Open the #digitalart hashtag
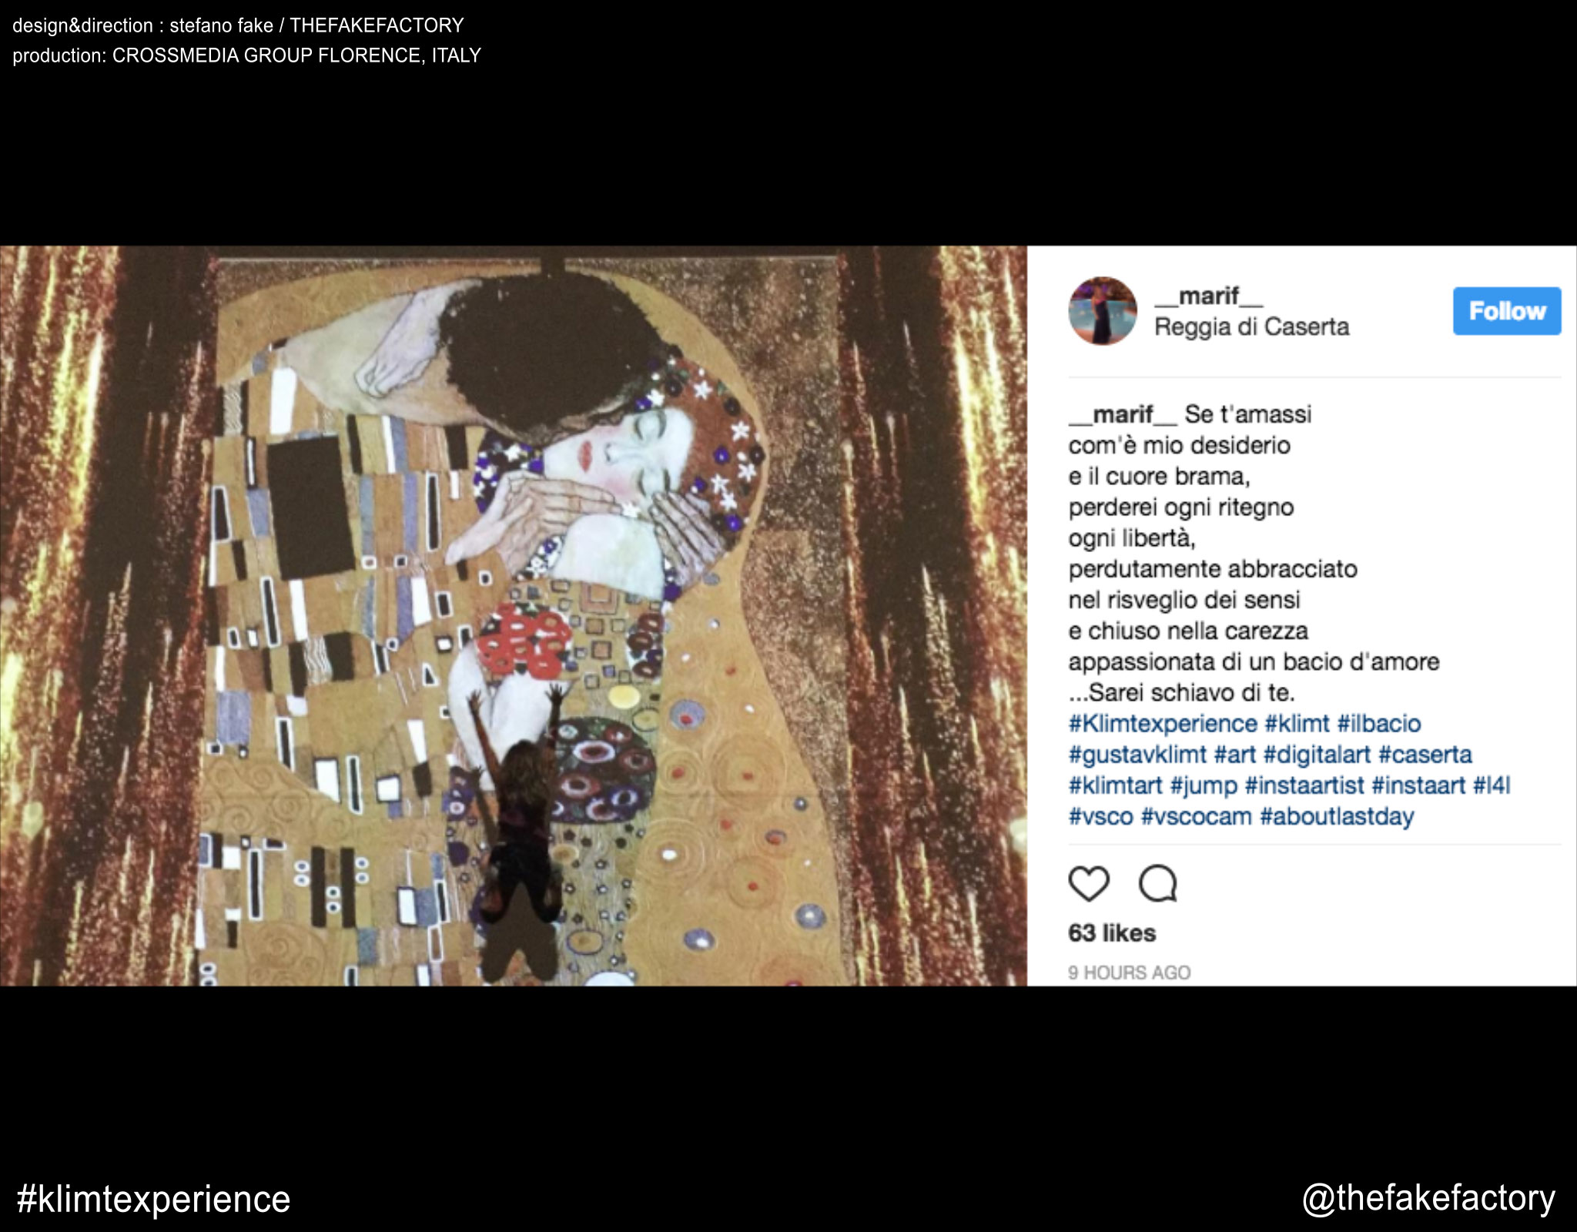This screenshot has height=1232, width=1577. point(1318,755)
